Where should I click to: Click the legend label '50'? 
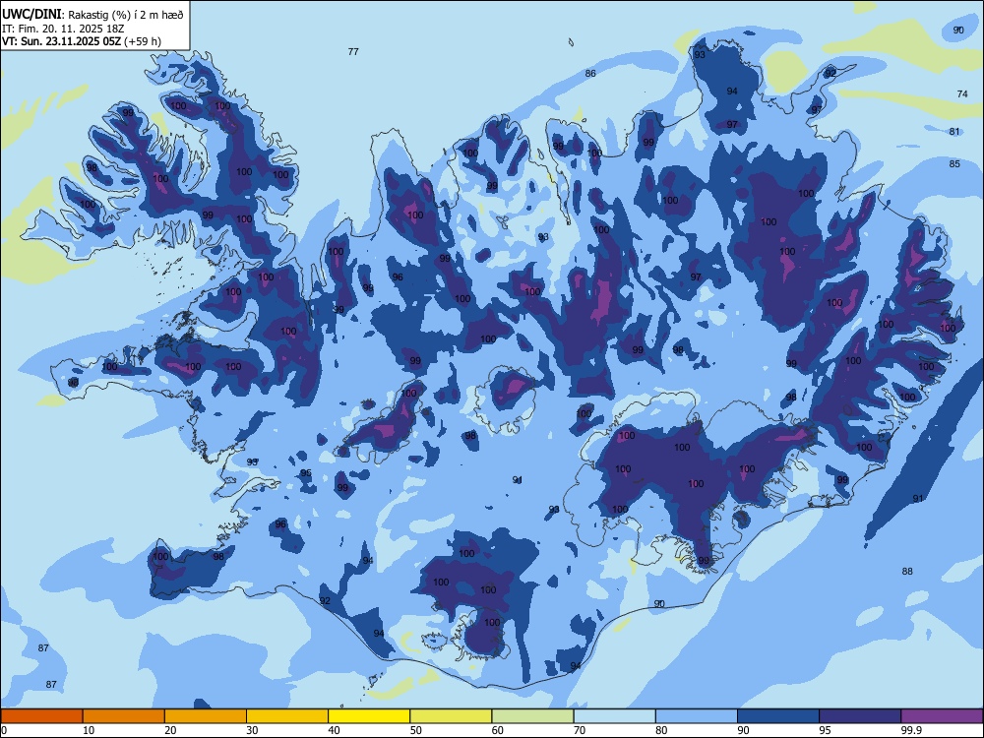(415, 730)
